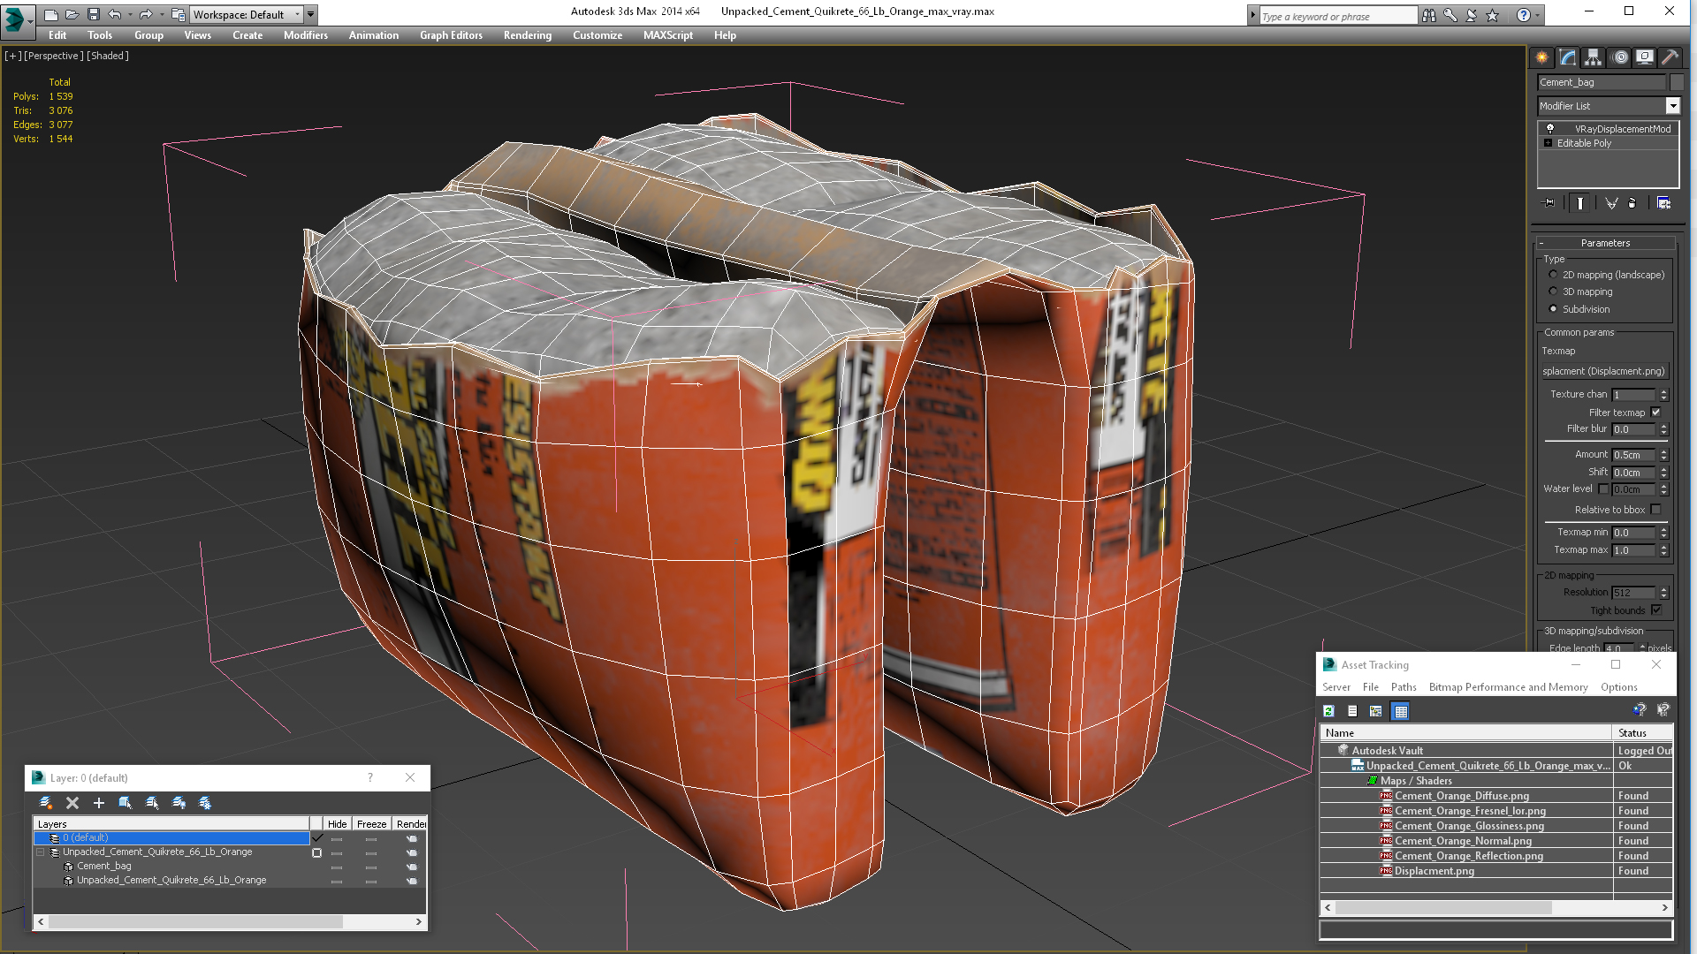Screen dimensions: 1697x954
Task: Toggle Filter texmap checkbox
Action: click(x=1655, y=413)
